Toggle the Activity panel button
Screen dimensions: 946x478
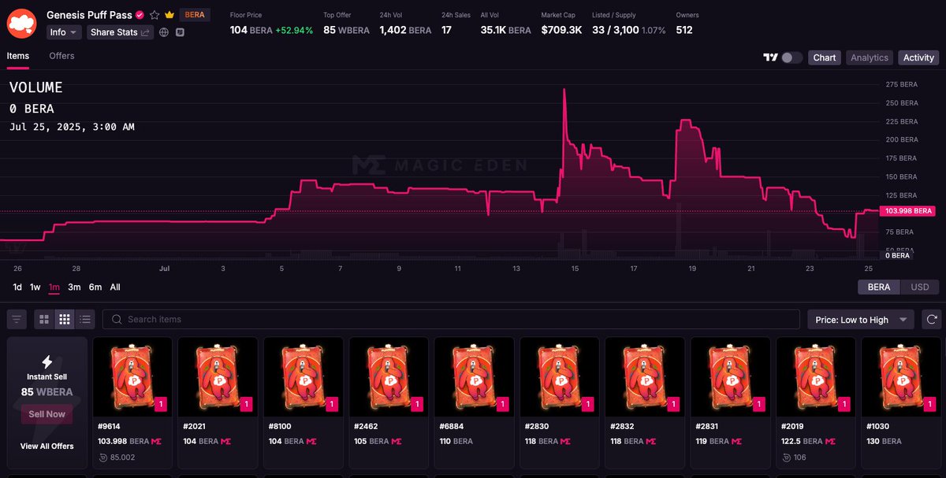[x=918, y=57]
